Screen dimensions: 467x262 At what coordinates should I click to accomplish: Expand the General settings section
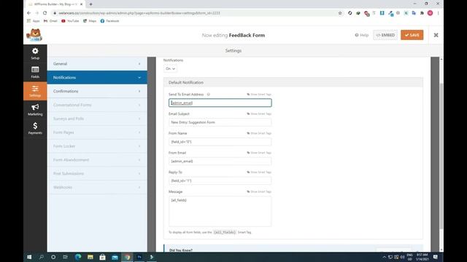click(x=97, y=64)
